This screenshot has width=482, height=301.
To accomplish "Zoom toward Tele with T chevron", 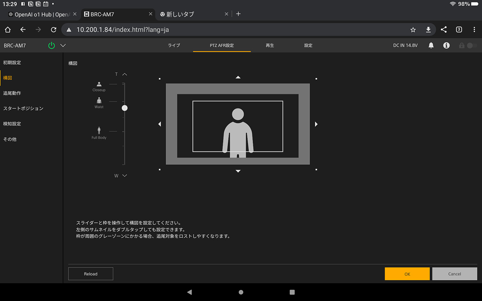I will 125,74.
